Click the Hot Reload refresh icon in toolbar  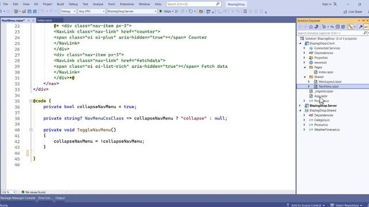coord(191,11)
